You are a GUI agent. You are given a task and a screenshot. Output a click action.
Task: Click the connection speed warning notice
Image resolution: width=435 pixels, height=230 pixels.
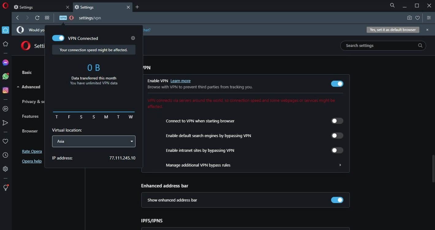[94, 50]
